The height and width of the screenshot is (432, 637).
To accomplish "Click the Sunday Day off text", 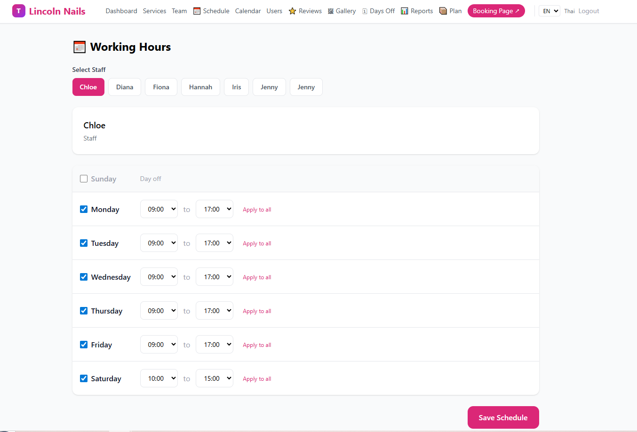I will [x=151, y=179].
